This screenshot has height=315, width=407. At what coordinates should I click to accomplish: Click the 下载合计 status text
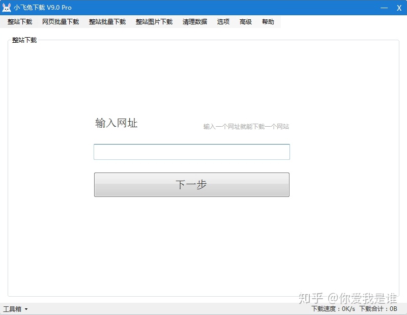click(x=378, y=309)
